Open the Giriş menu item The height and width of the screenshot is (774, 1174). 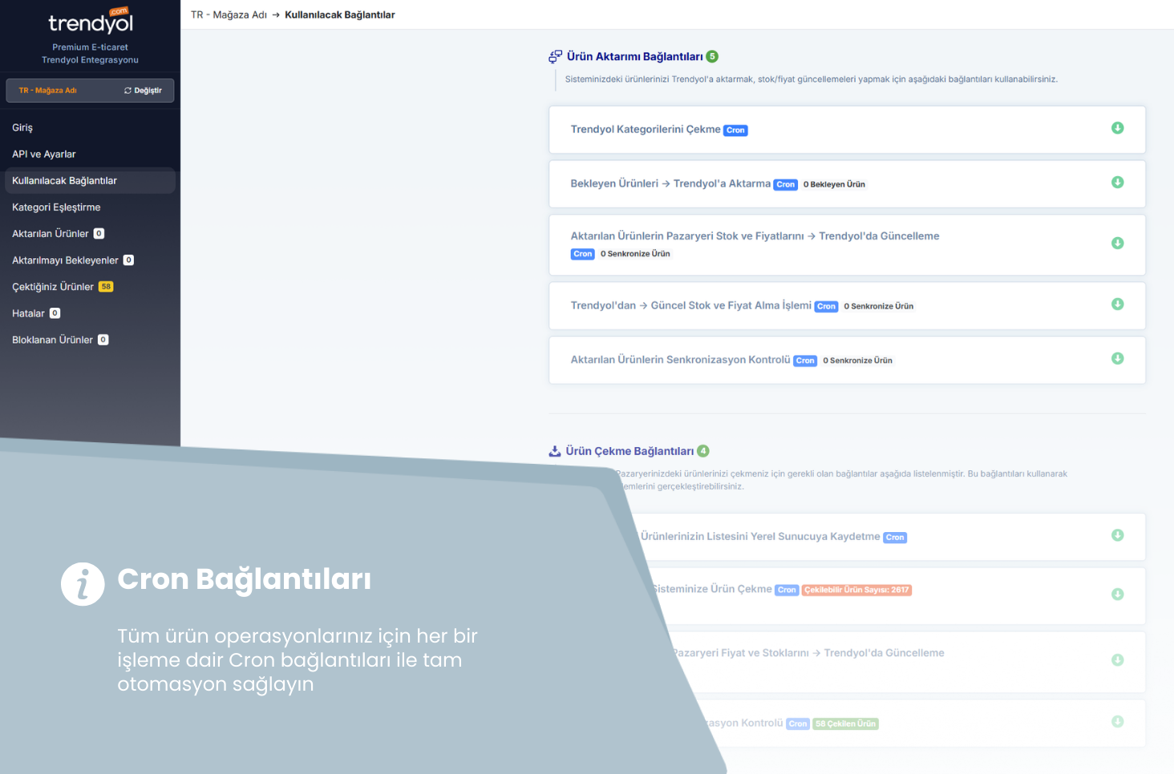[x=22, y=127]
